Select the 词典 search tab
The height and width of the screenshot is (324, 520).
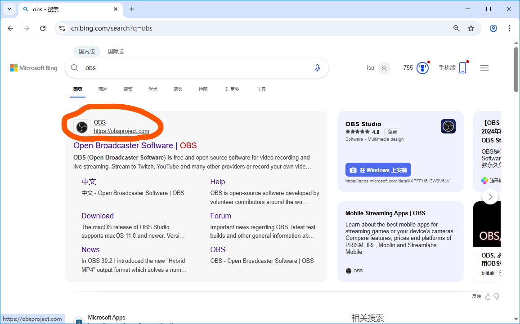pos(178,89)
